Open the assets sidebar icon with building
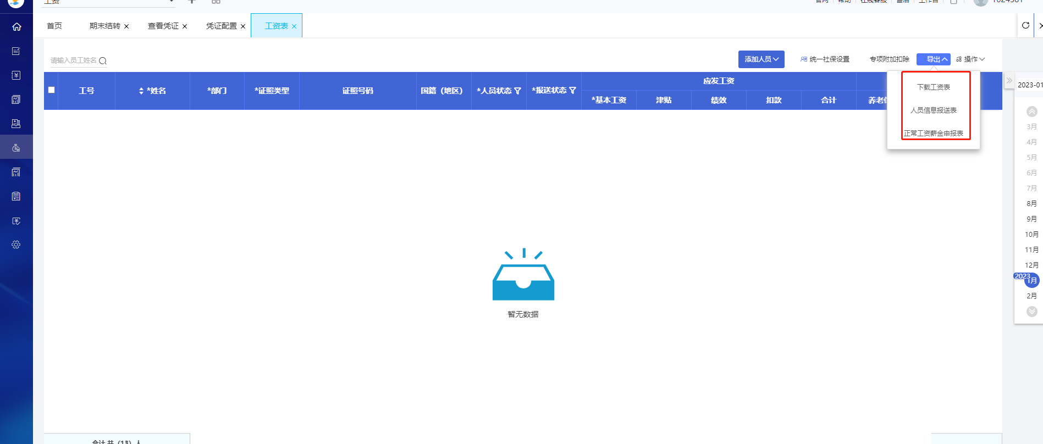The width and height of the screenshot is (1043, 444). [16, 124]
